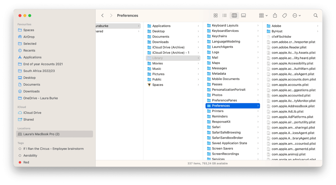Expand the Safari folder via its chevron

click(x=258, y=127)
